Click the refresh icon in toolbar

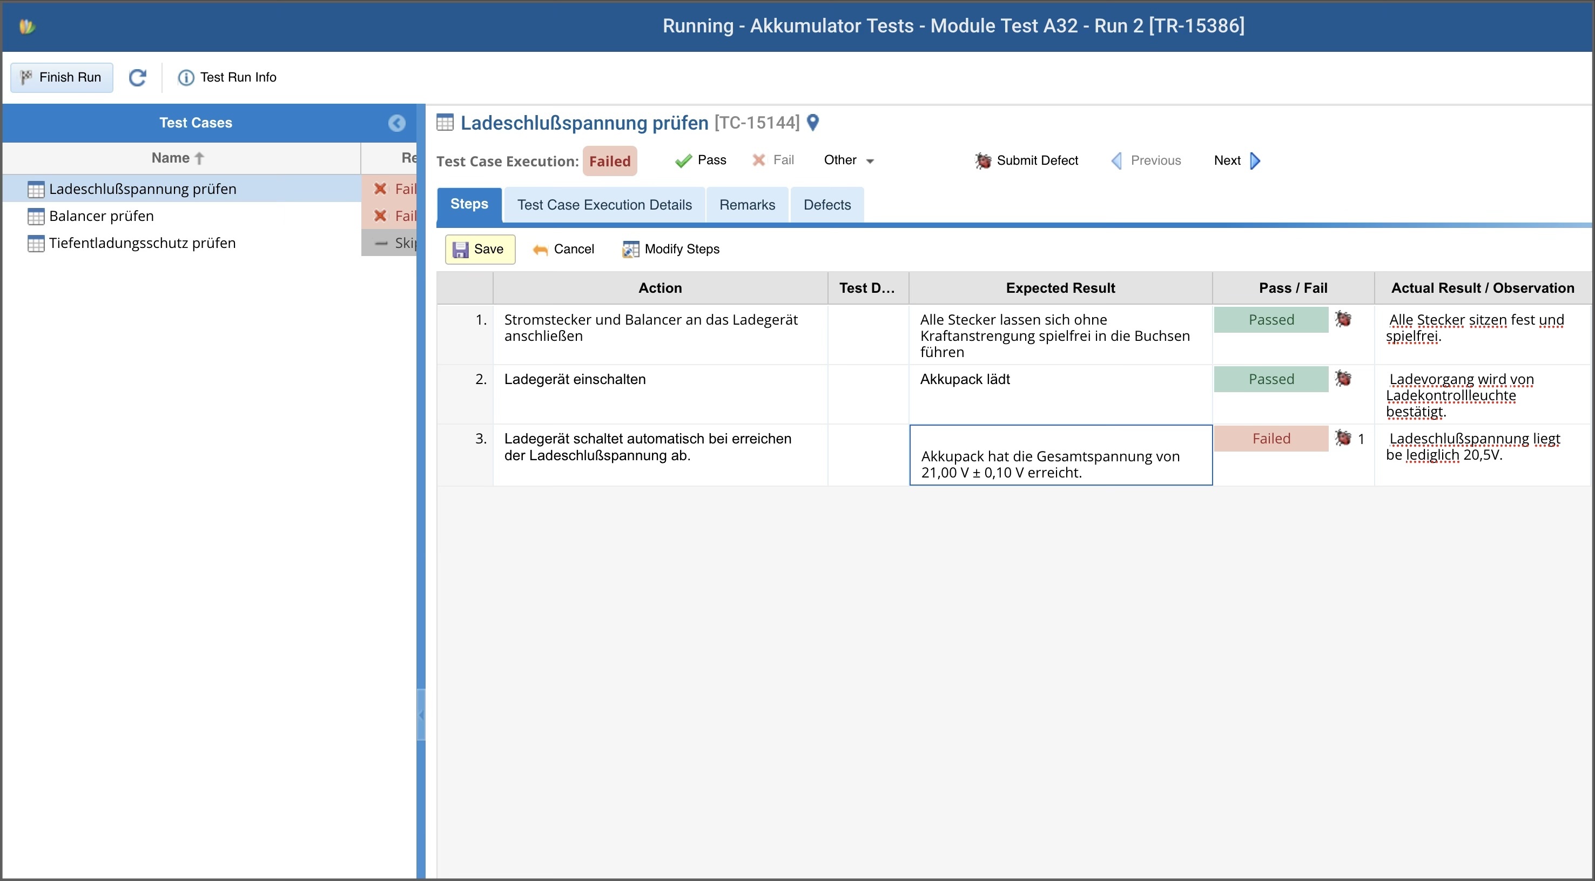click(x=137, y=77)
